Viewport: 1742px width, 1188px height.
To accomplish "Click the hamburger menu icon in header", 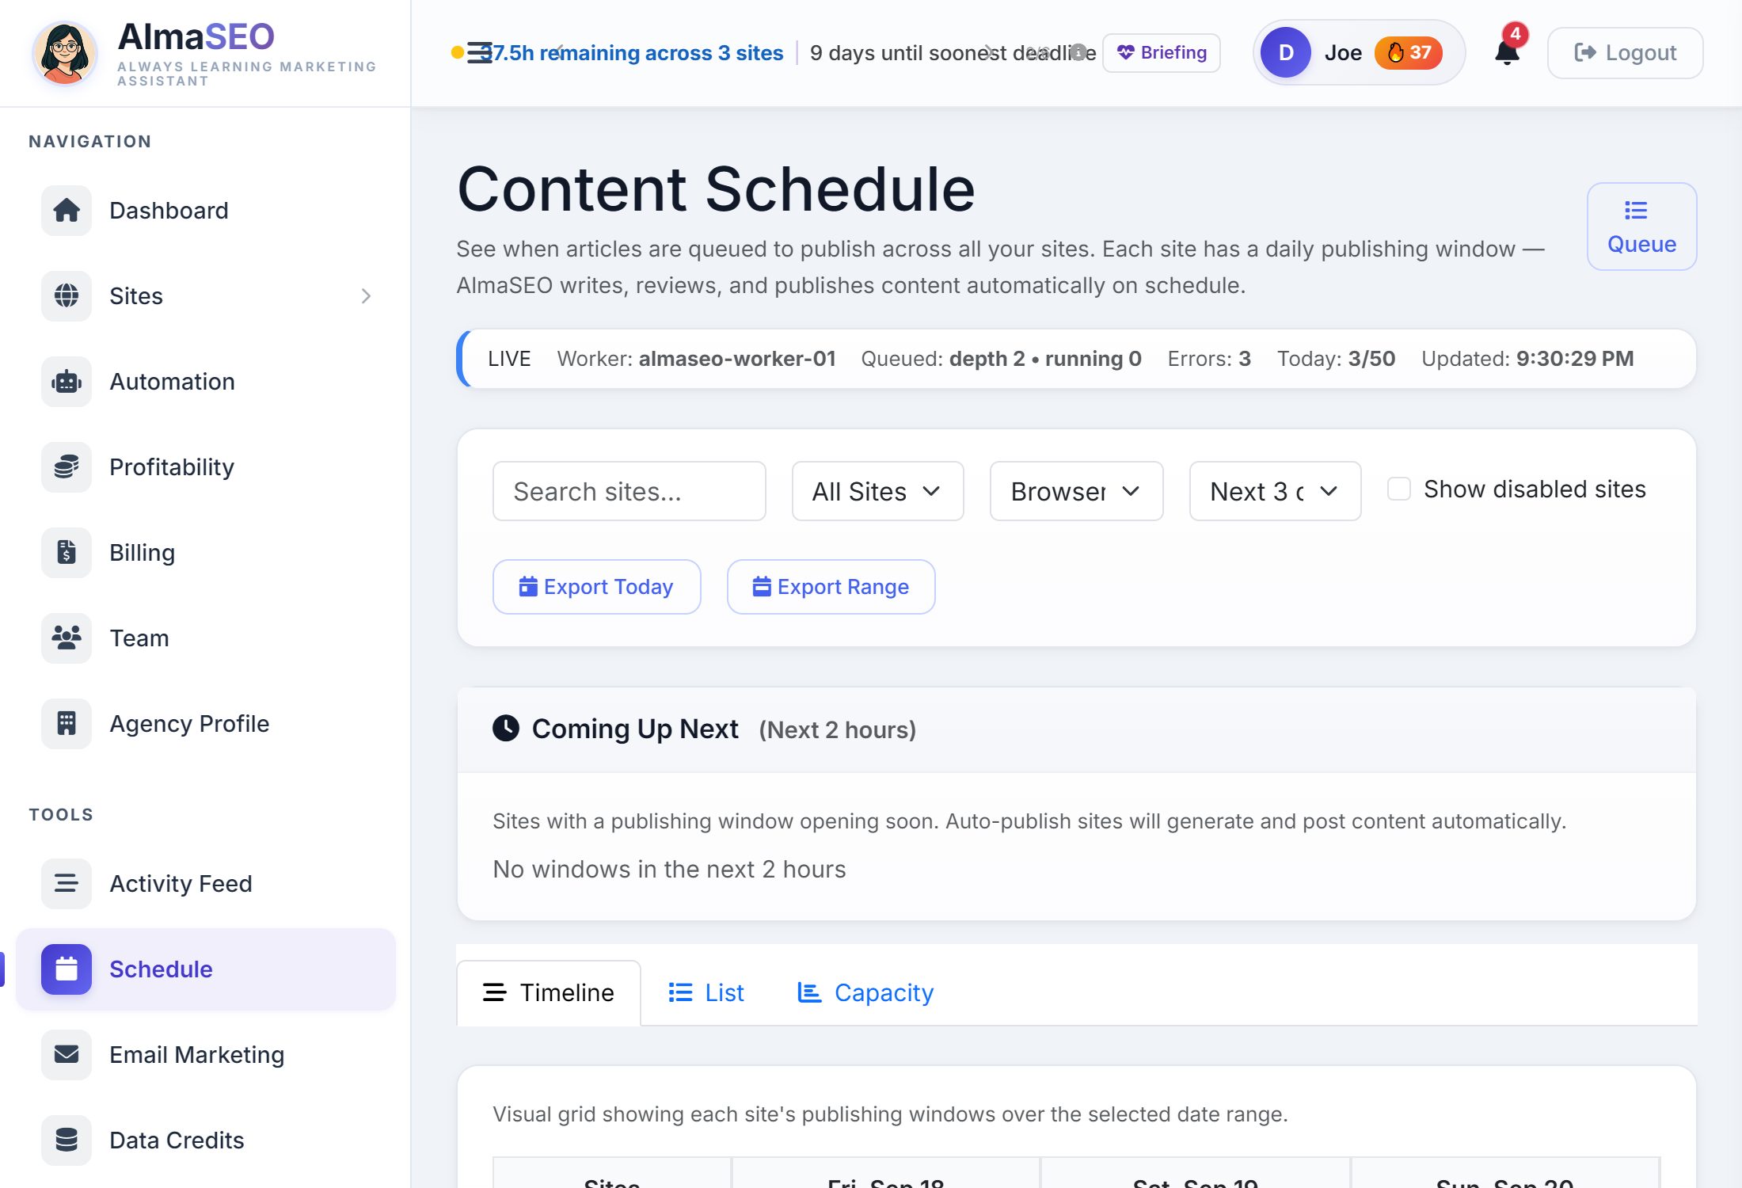I will pos(479,52).
